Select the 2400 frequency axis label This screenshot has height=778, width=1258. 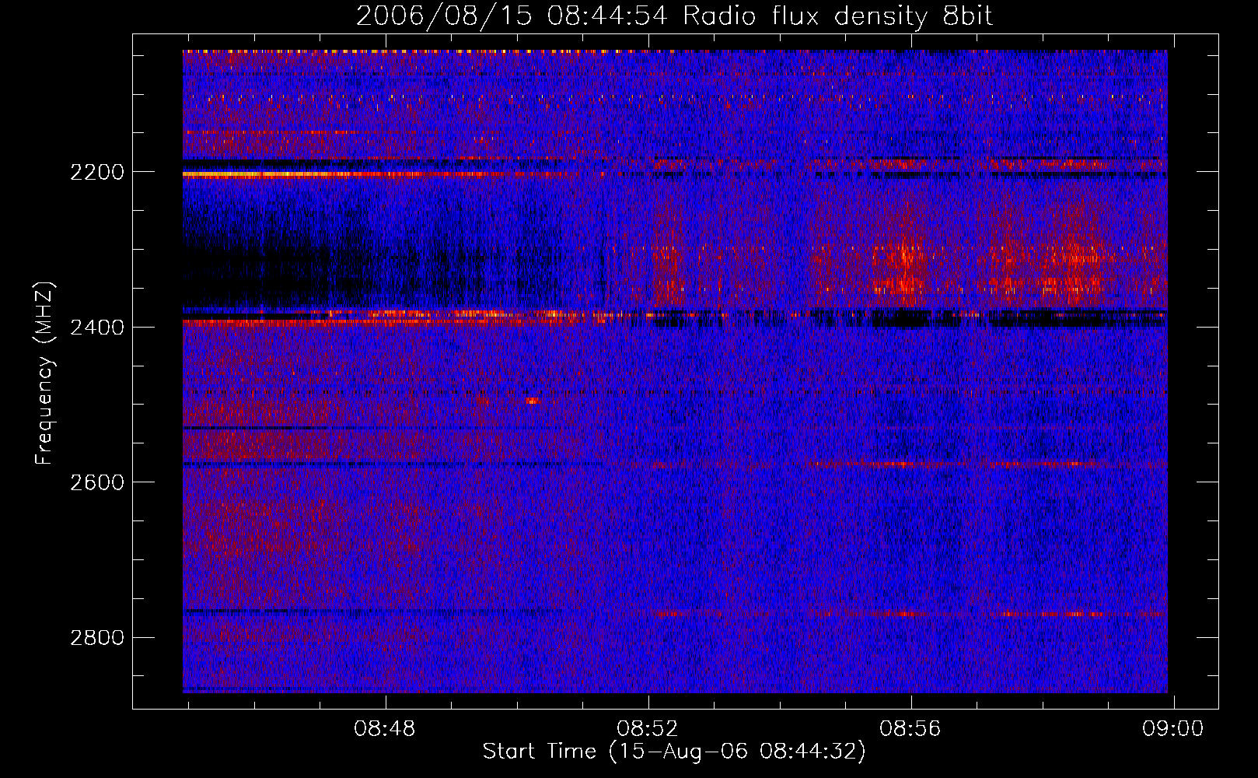[97, 328]
